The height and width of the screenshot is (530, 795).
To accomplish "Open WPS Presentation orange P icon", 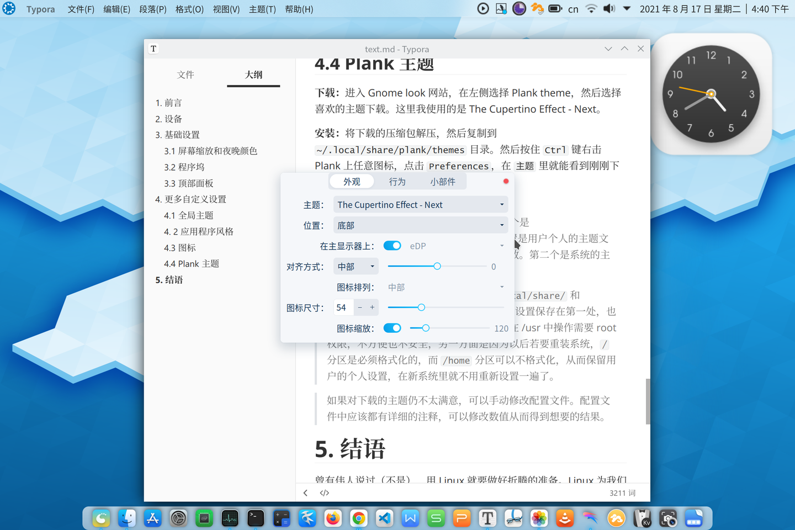I will pos(462,518).
